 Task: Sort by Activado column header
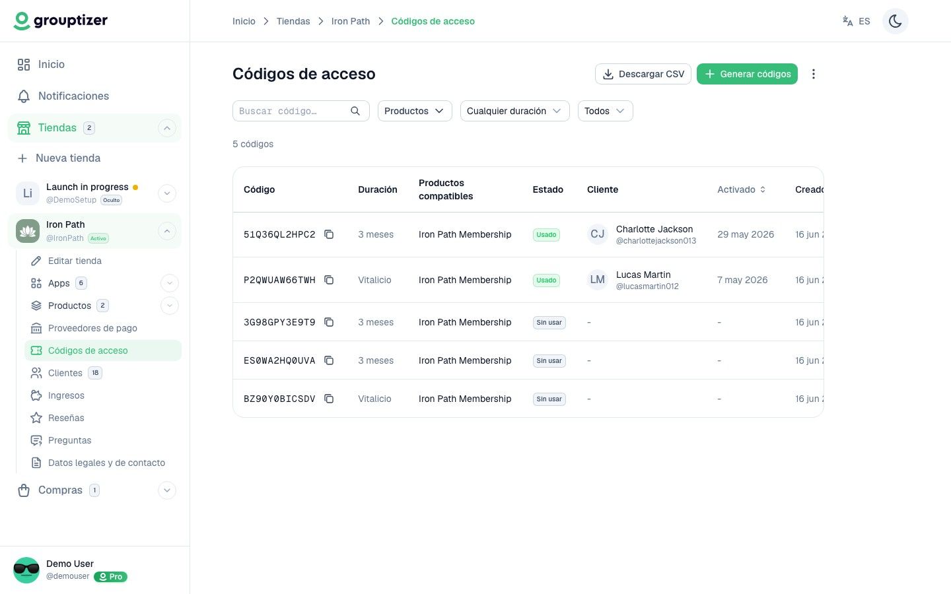click(x=742, y=189)
